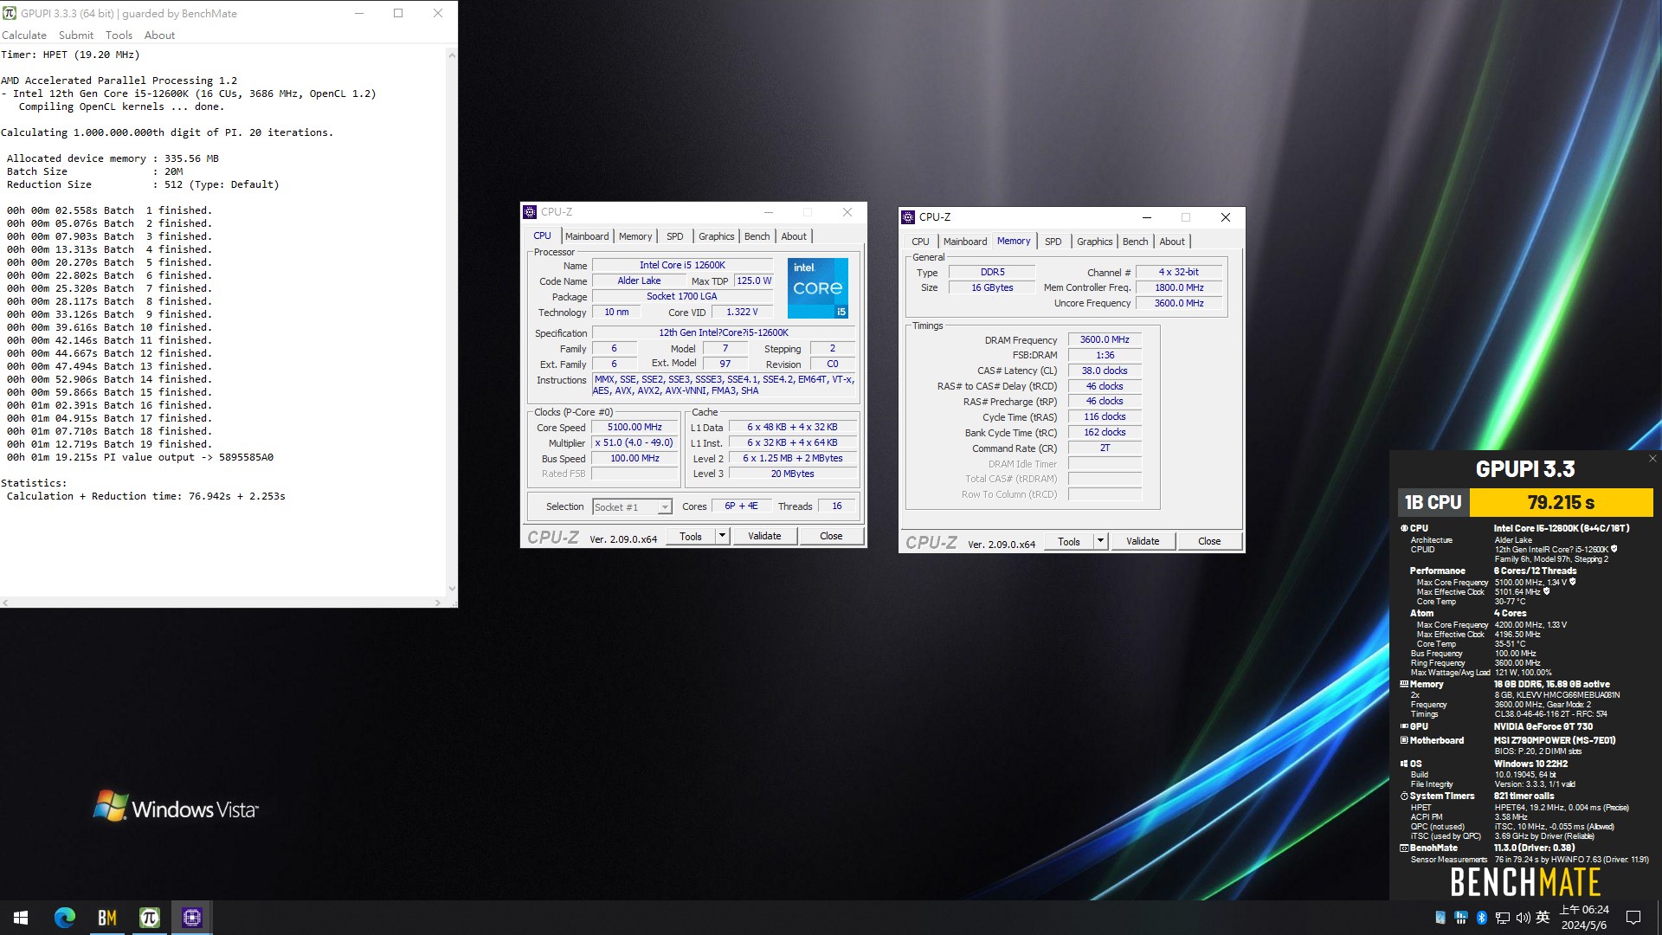This screenshot has height=935, width=1662.
Task: Click GPUPI vertical scrollbar down arrow
Action: click(452, 590)
